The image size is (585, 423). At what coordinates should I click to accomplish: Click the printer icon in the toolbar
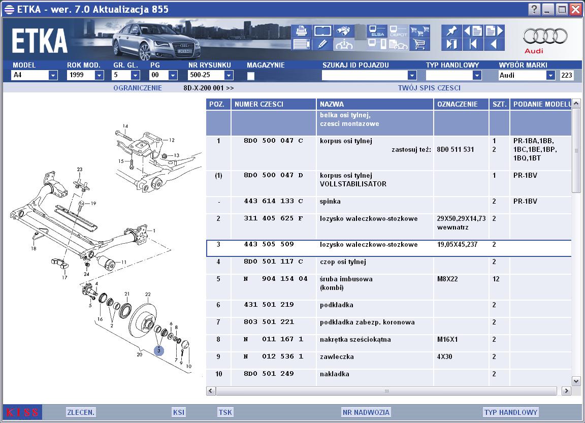tap(301, 31)
